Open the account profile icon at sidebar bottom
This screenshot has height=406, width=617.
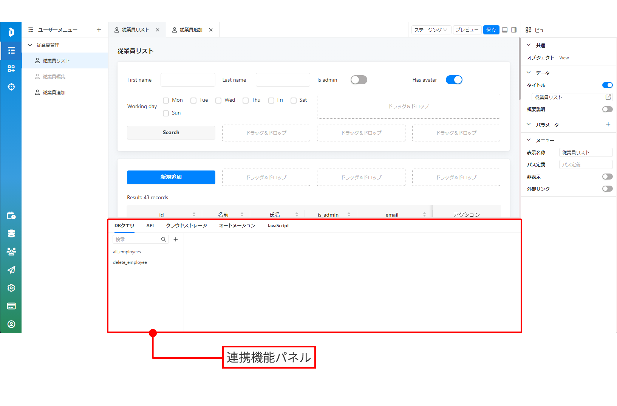[x=11, y=324]
